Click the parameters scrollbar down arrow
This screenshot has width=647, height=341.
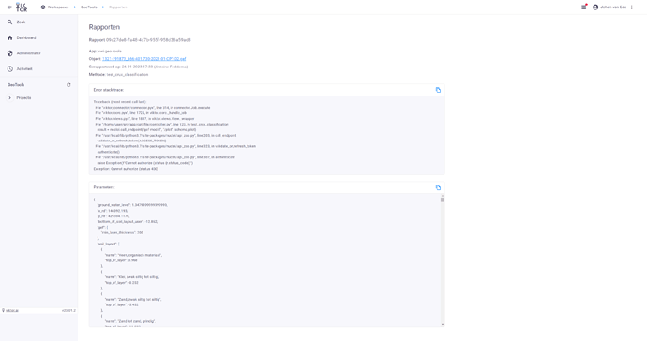(x=443, y=325)
